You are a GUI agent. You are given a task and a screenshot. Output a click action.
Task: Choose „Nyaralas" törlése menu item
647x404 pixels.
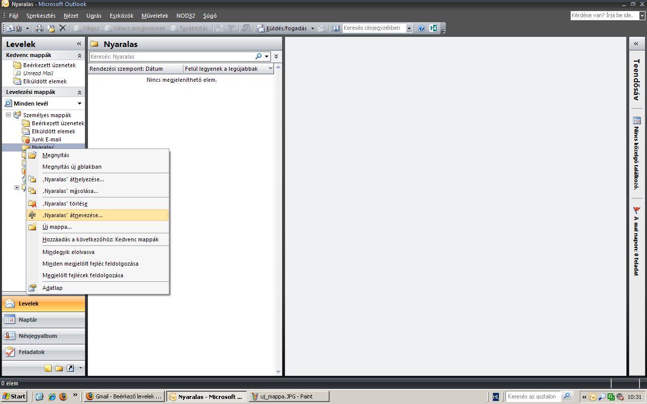pyautogui.click(x=98, y=204)
